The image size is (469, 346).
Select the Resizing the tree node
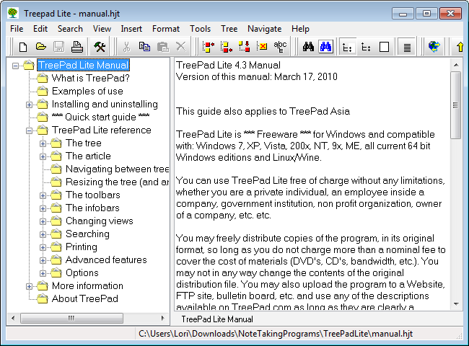click(117, 182)
